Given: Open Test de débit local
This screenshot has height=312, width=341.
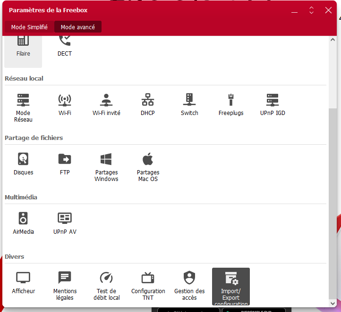Looking at the screenshot, I should (106, 285).
